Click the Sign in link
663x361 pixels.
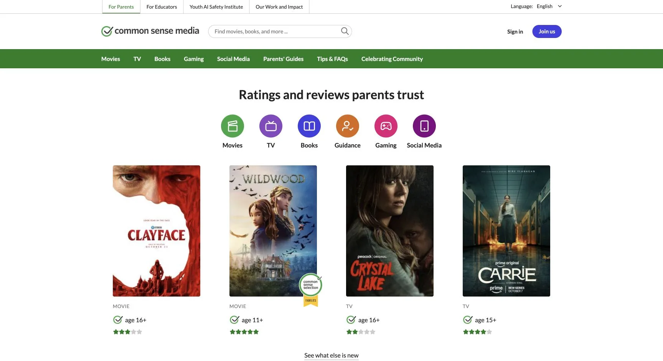tap(515, 31)
